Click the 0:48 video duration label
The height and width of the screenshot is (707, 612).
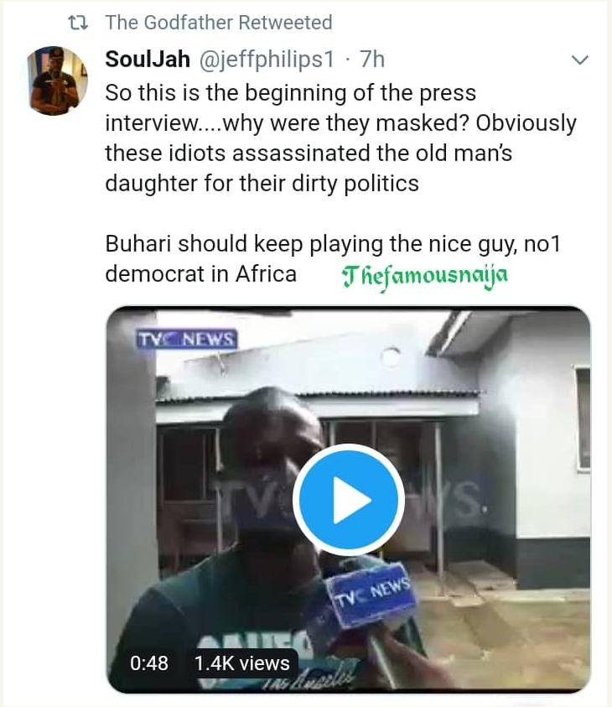point(149,663)
